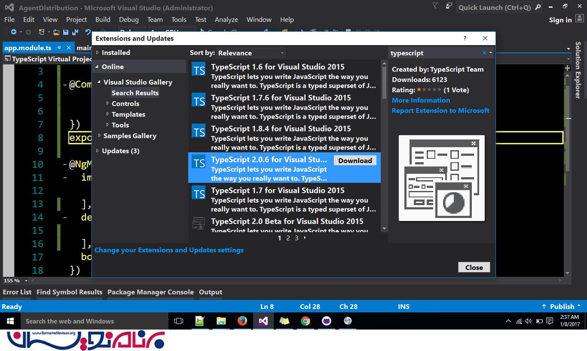Expand the Tools node
Image resolution: width=587 pixels, height=351 pixels.
(107, 125)
